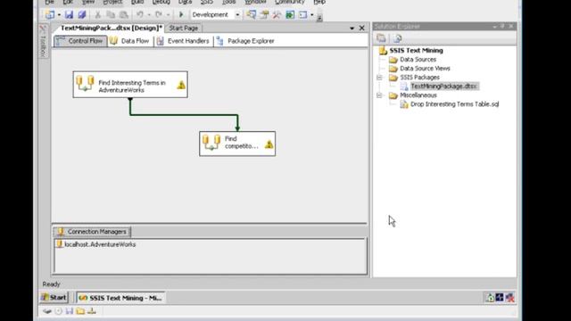Open the active document list dropdown arrow
The image size is (571, 321).
[352, 28]
